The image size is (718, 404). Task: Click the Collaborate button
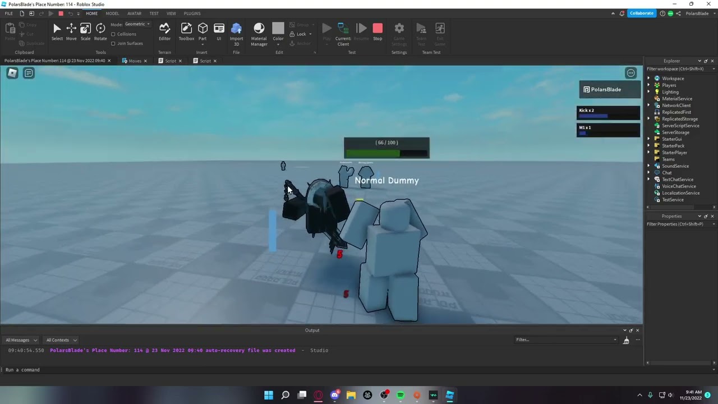pos(641,13)
